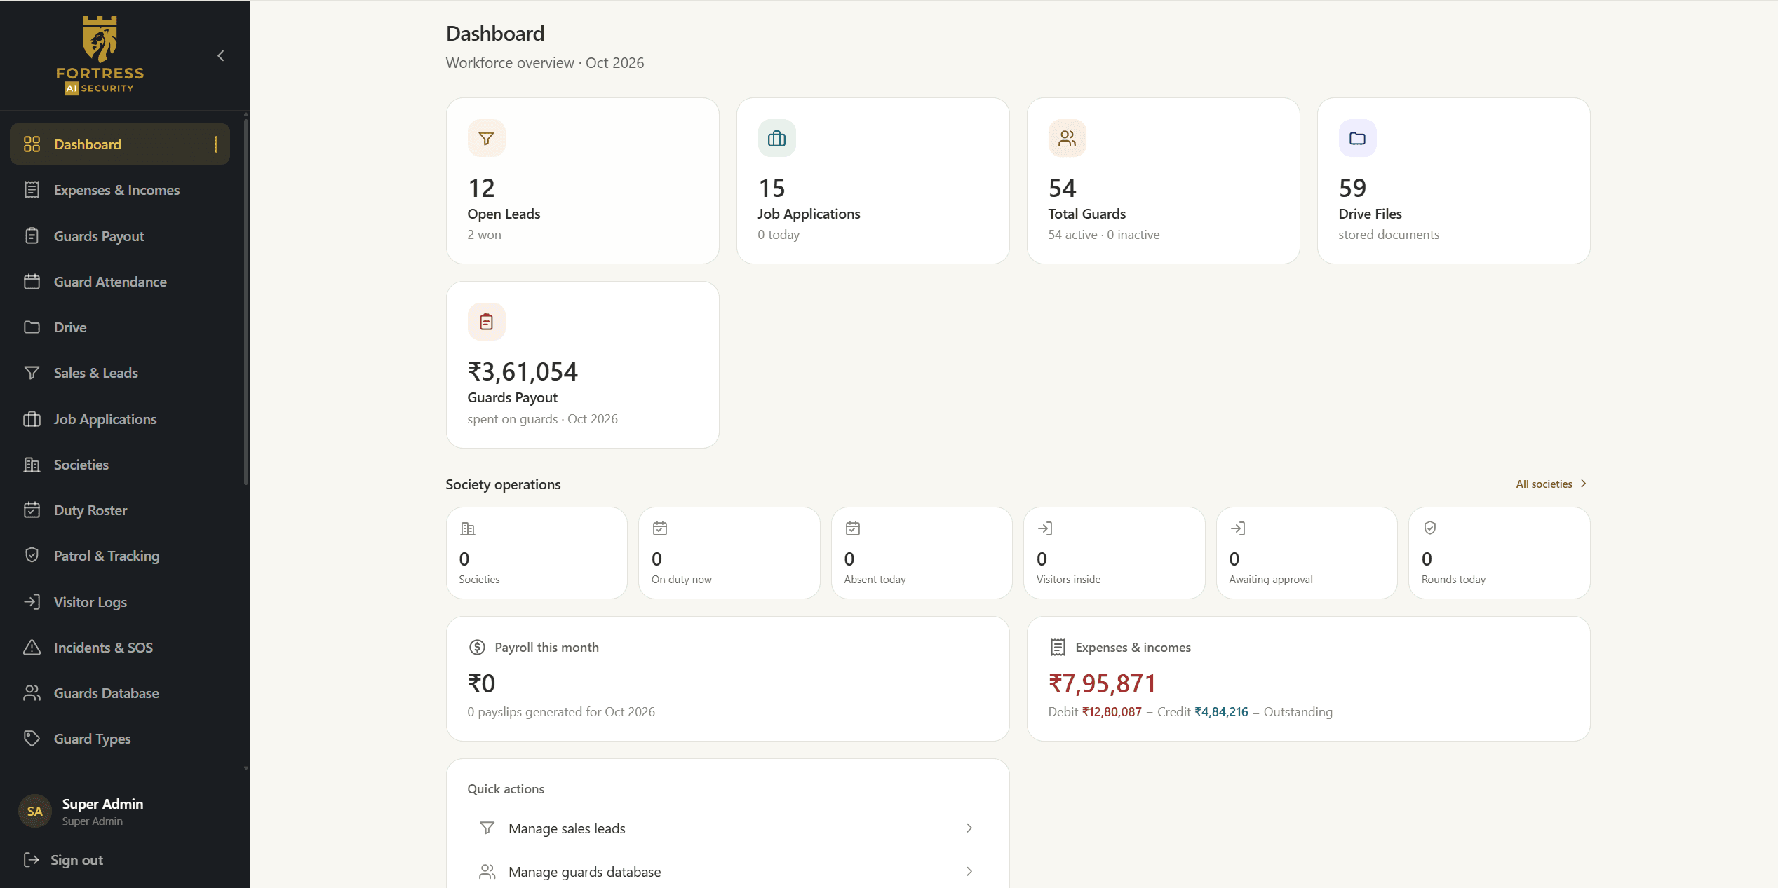Click the Duty Roster calendar-check icon
This screenshot has width=1778, height=888.
[x=32, y=510]
